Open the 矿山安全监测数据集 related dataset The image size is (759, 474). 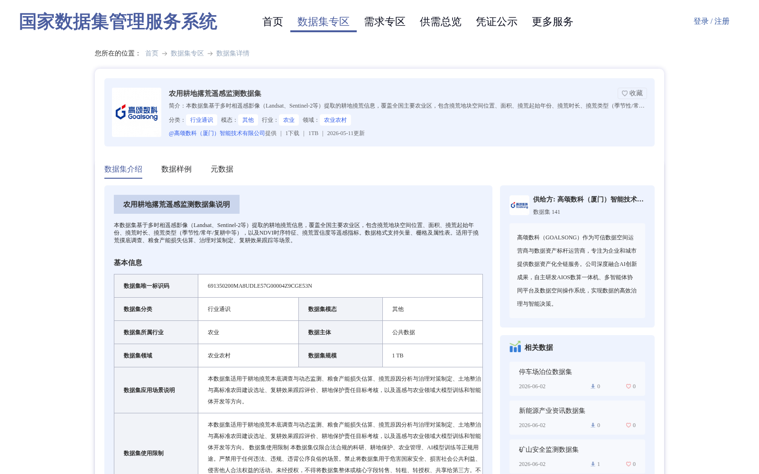[x=549, y=450]
